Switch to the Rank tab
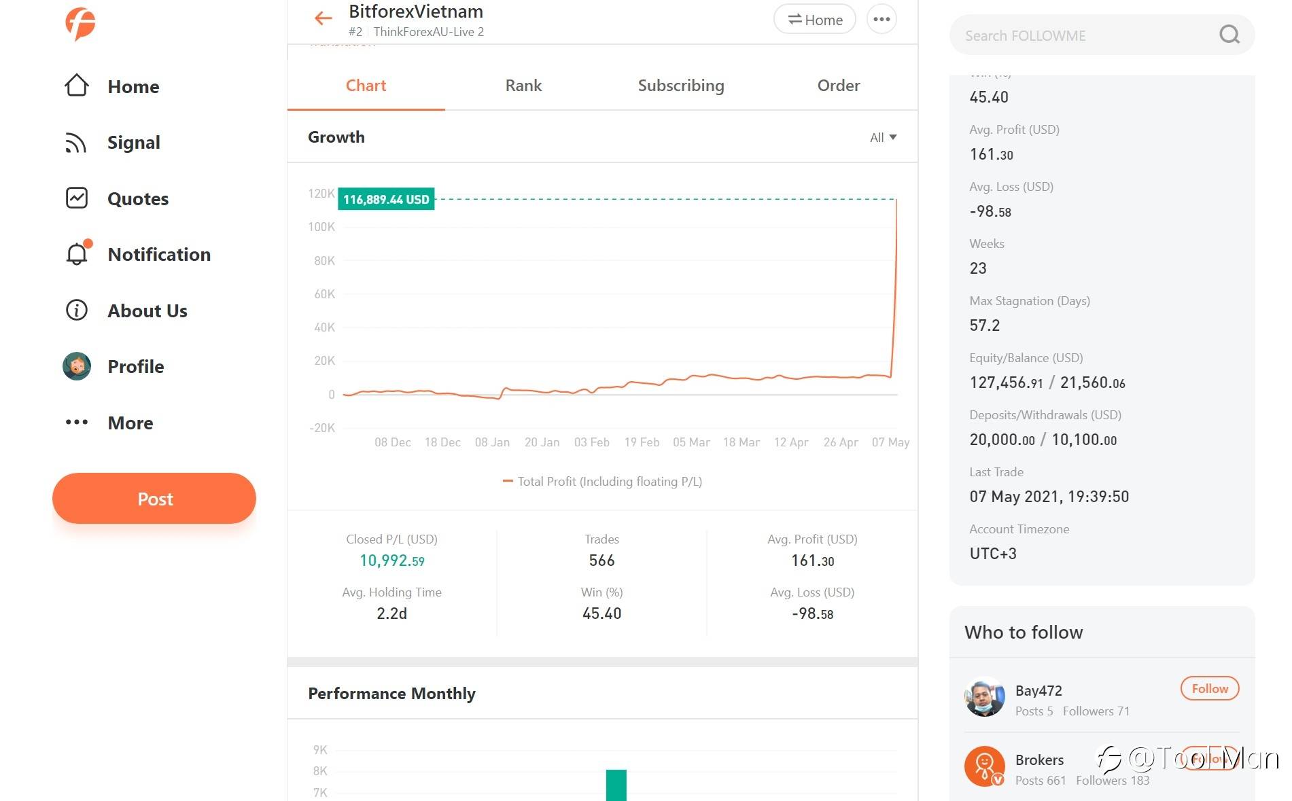Viewport: 1292px width, 801px height. click(523, 86)
